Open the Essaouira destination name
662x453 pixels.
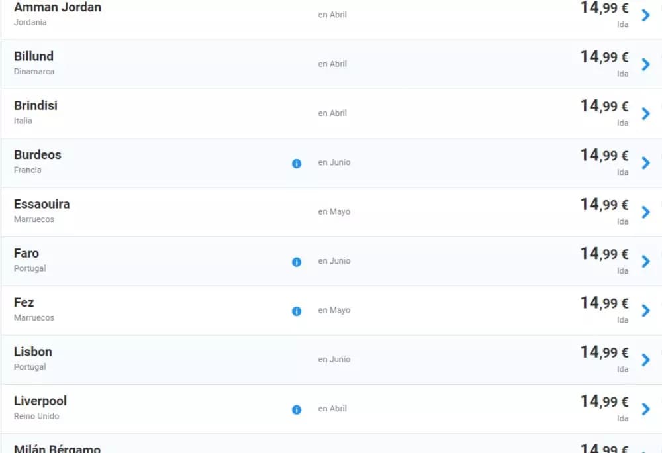point(42,204)
